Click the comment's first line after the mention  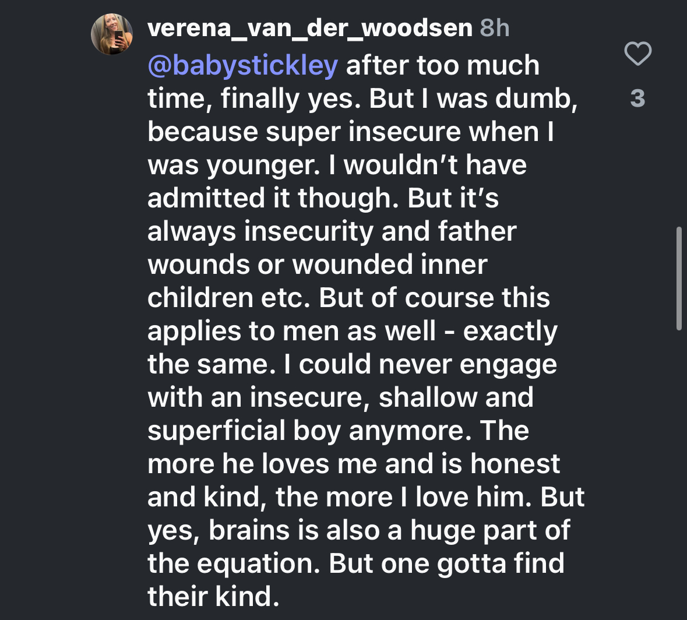(443, 65)
